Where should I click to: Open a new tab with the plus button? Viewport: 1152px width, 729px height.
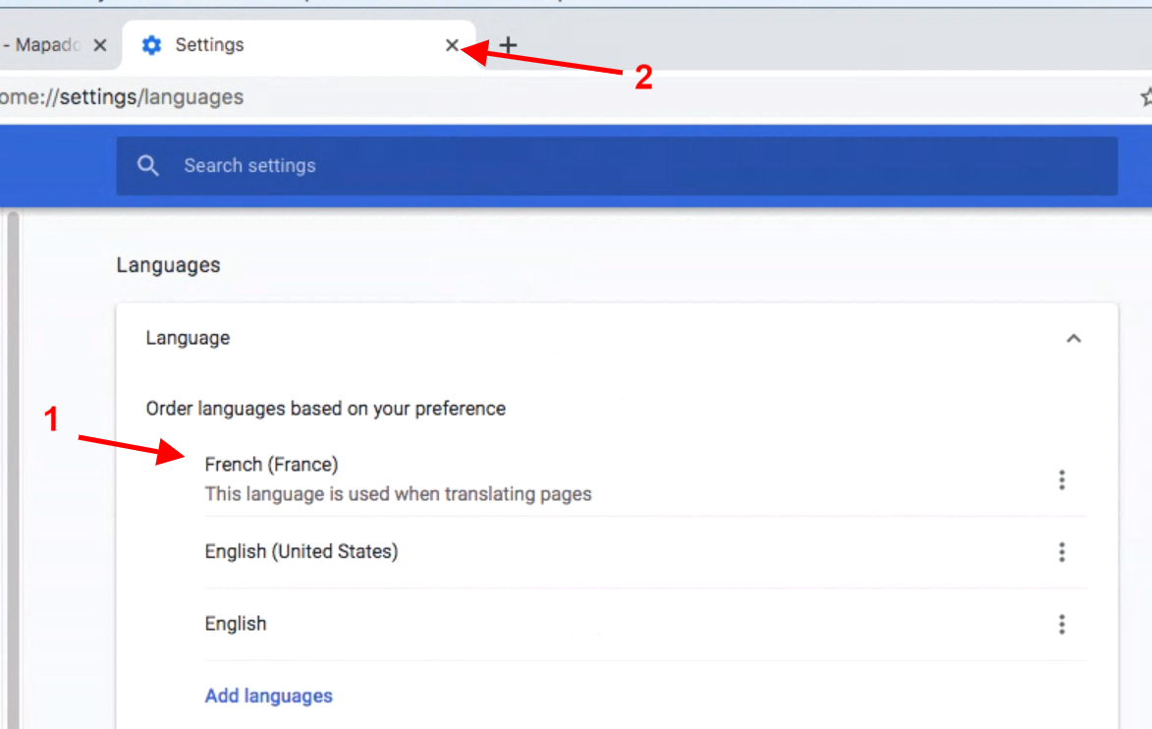click(x=508, y=45)
